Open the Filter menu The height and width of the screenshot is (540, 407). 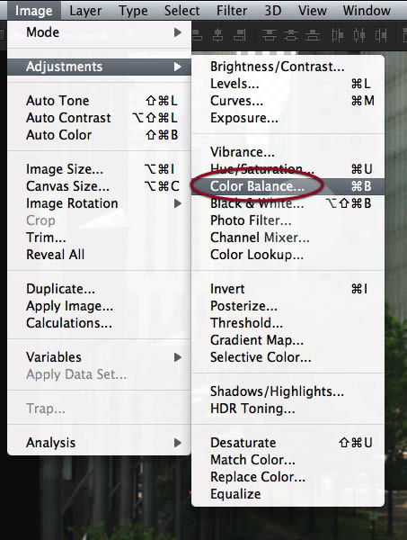(232, 11)
